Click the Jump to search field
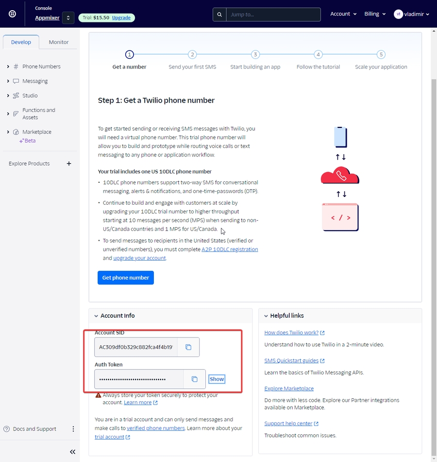 tap(273, 15)
